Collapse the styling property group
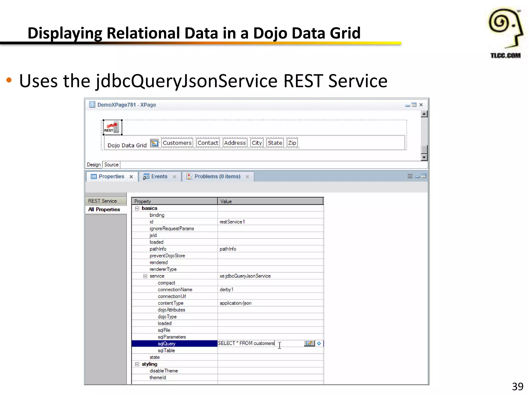The image size is (529, 396). [137, 364]
